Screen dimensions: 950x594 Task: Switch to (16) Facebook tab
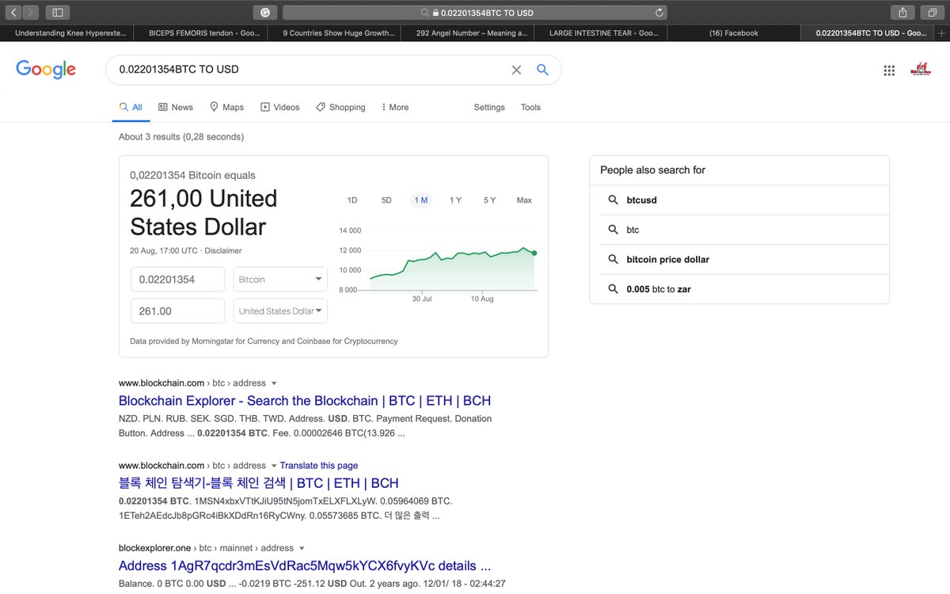pyautogui.click(x=734, y=33)
